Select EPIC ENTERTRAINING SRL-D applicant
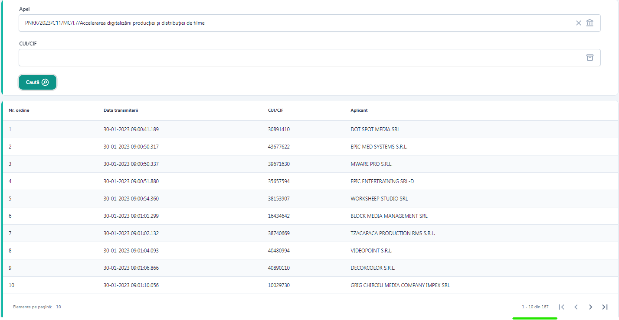 [x=382, y=181]
